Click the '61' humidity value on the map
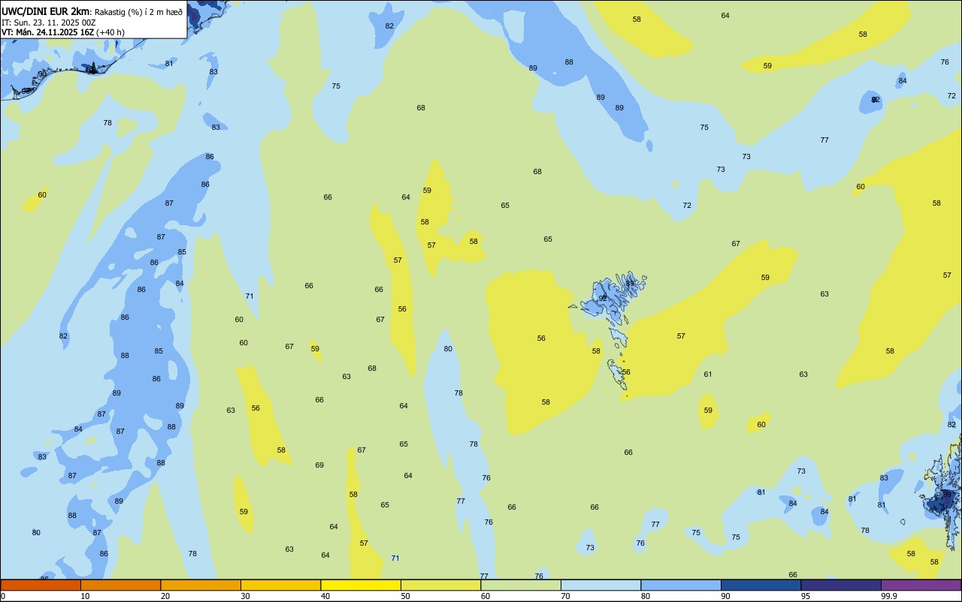This screenshot has height=602, width=962. [708, 374]
